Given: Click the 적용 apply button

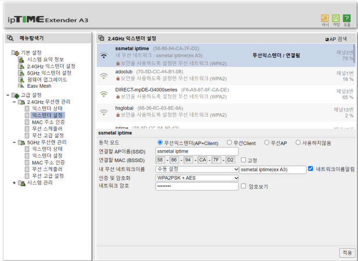Looking at the screenshot, I should tap(346, 252).
